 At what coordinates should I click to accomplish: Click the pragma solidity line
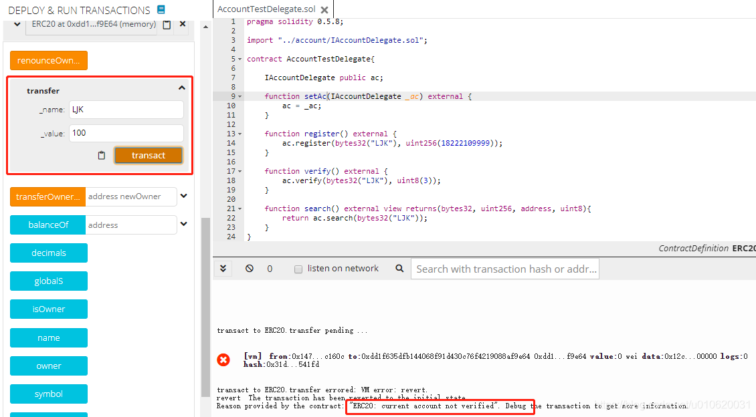295,21
